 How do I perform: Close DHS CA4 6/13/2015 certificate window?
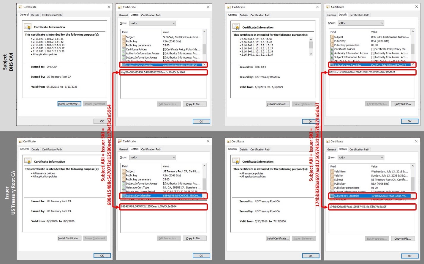coord(109,7)
